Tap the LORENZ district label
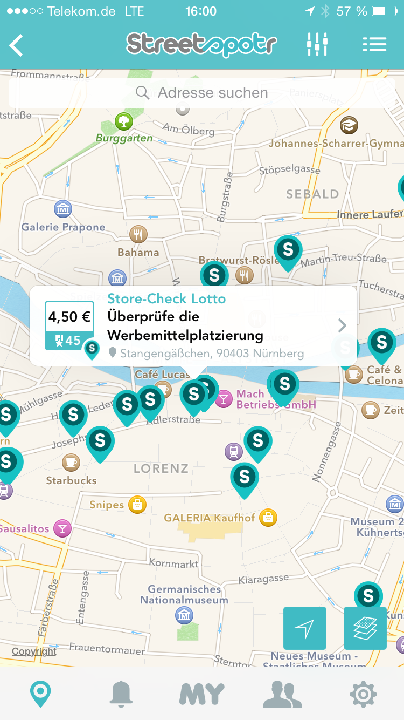 (x=161, y=468)
